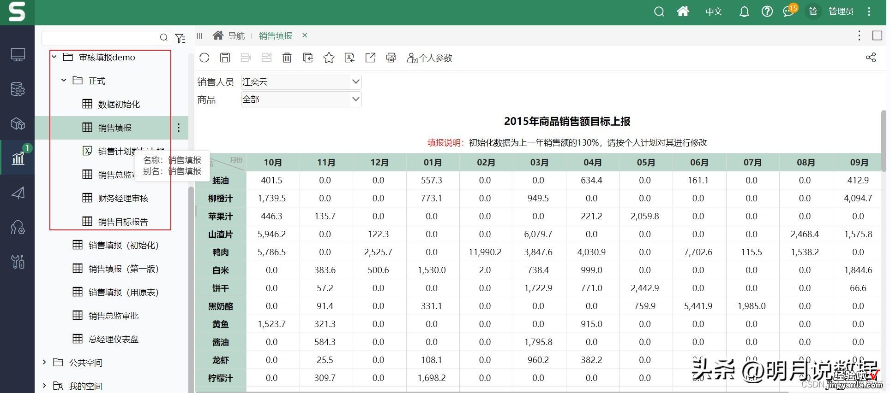Open the search icon in top bar
The image size is (890, 393).
click(x=659, y=12)
